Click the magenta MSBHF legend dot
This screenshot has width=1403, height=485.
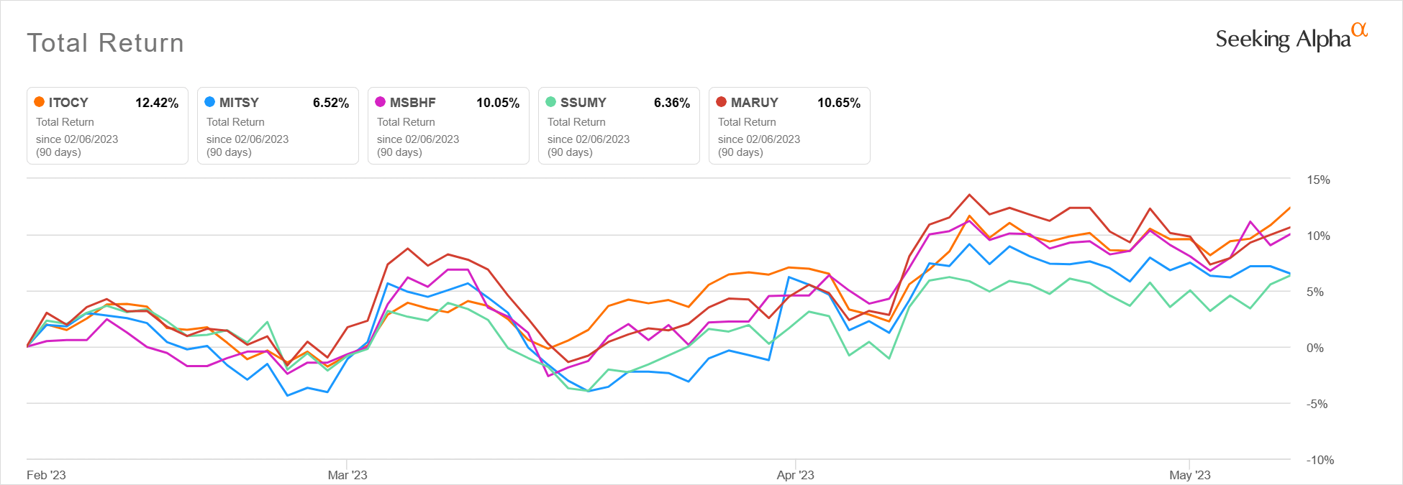pyautogui.click(x=381, y=102)
